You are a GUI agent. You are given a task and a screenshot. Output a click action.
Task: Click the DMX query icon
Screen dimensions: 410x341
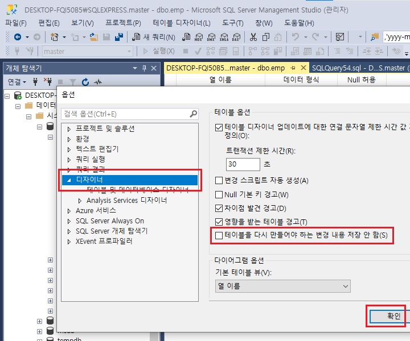point(211,37)
